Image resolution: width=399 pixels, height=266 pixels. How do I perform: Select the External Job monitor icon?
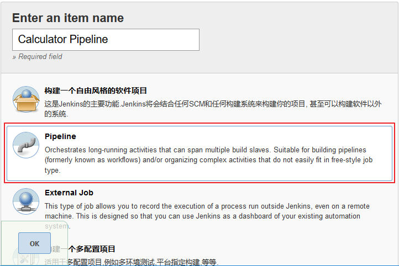[x=26, y=201]
